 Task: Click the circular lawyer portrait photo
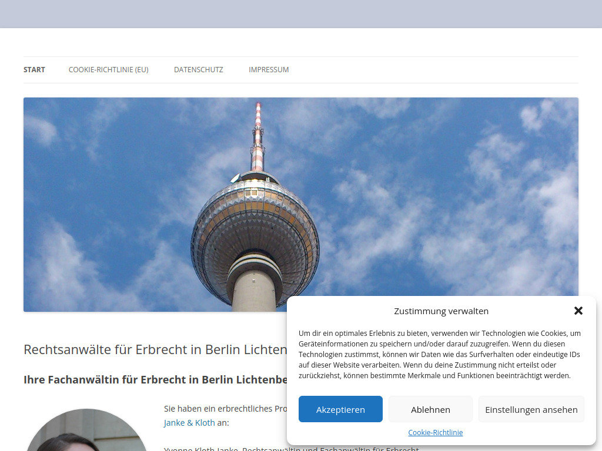86,430
